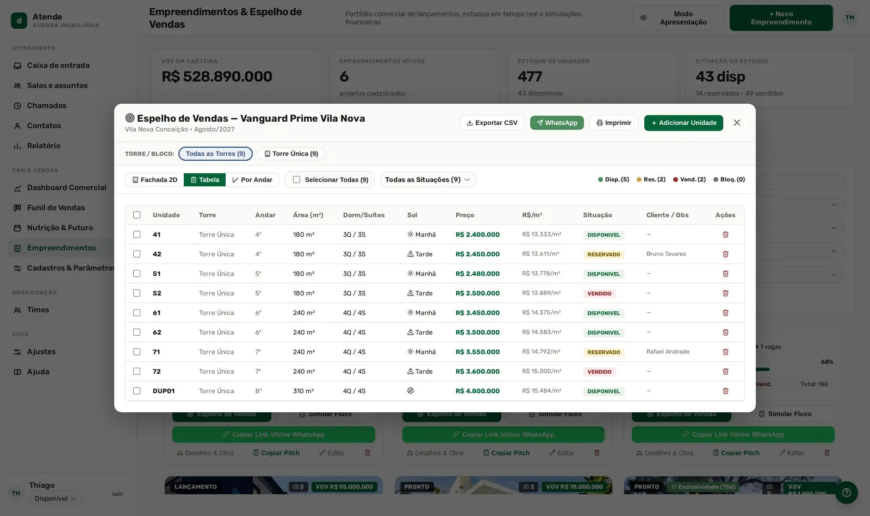The image size is (870, 516).
Task: Open Todas as Situações (9) dropdown
Action: click(x=428, y=180)
